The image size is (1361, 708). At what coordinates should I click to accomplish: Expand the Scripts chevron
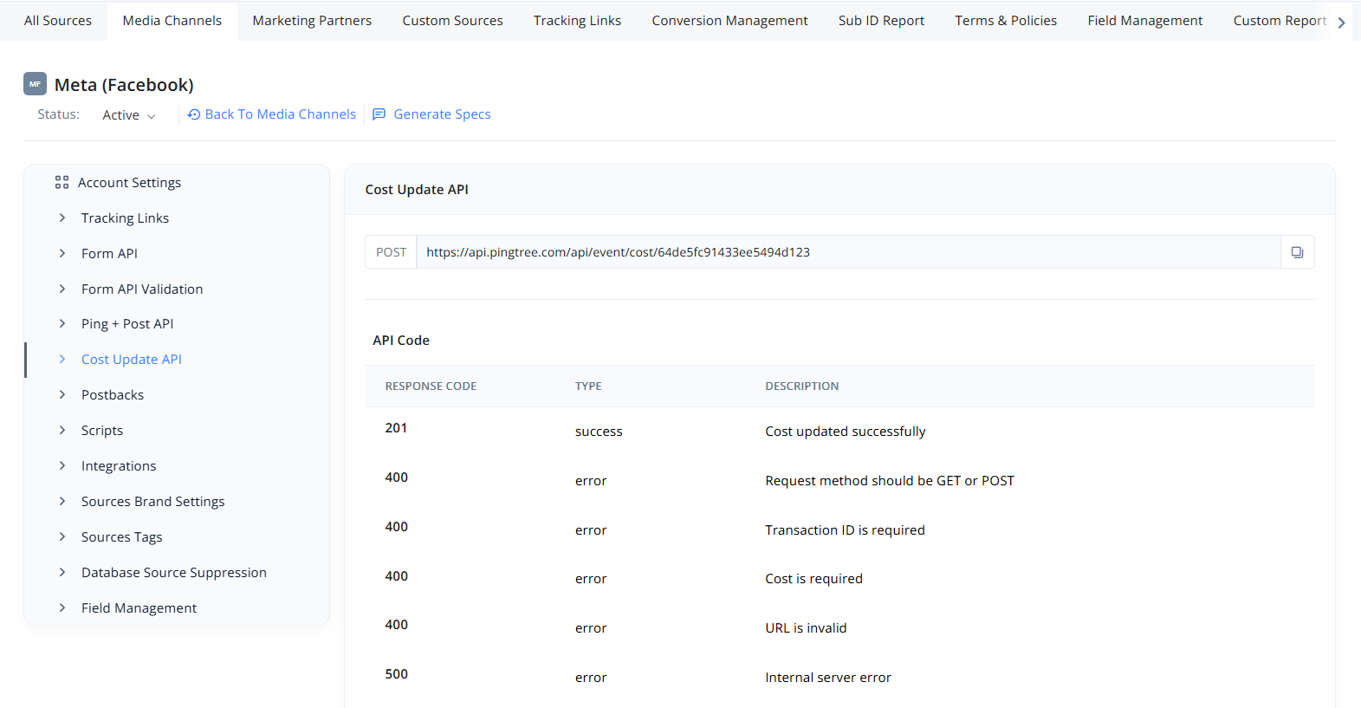tap(62, 430)
